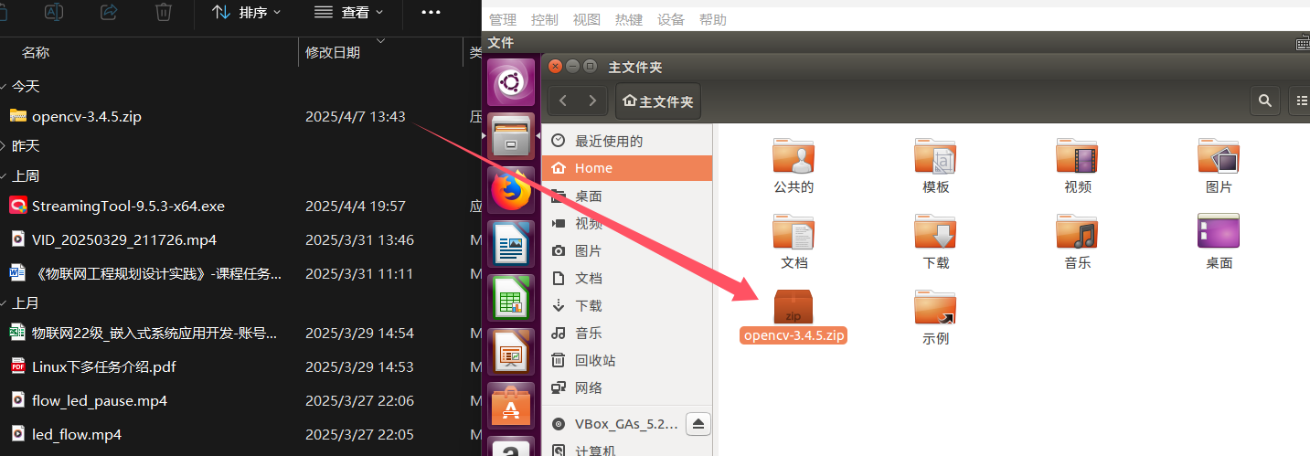
Task: Select flow_led_pause.mp4 file row
Action: (240, 400)
